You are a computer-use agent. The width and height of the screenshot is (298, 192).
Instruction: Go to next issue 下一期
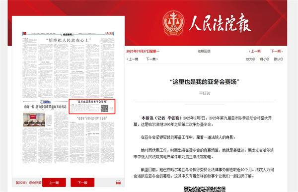coord(277,51)
